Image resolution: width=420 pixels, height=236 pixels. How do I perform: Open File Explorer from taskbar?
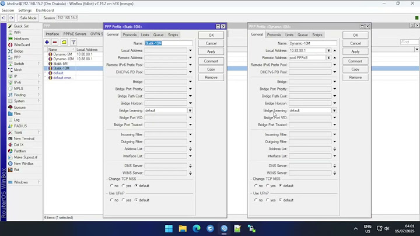[183, 228]
